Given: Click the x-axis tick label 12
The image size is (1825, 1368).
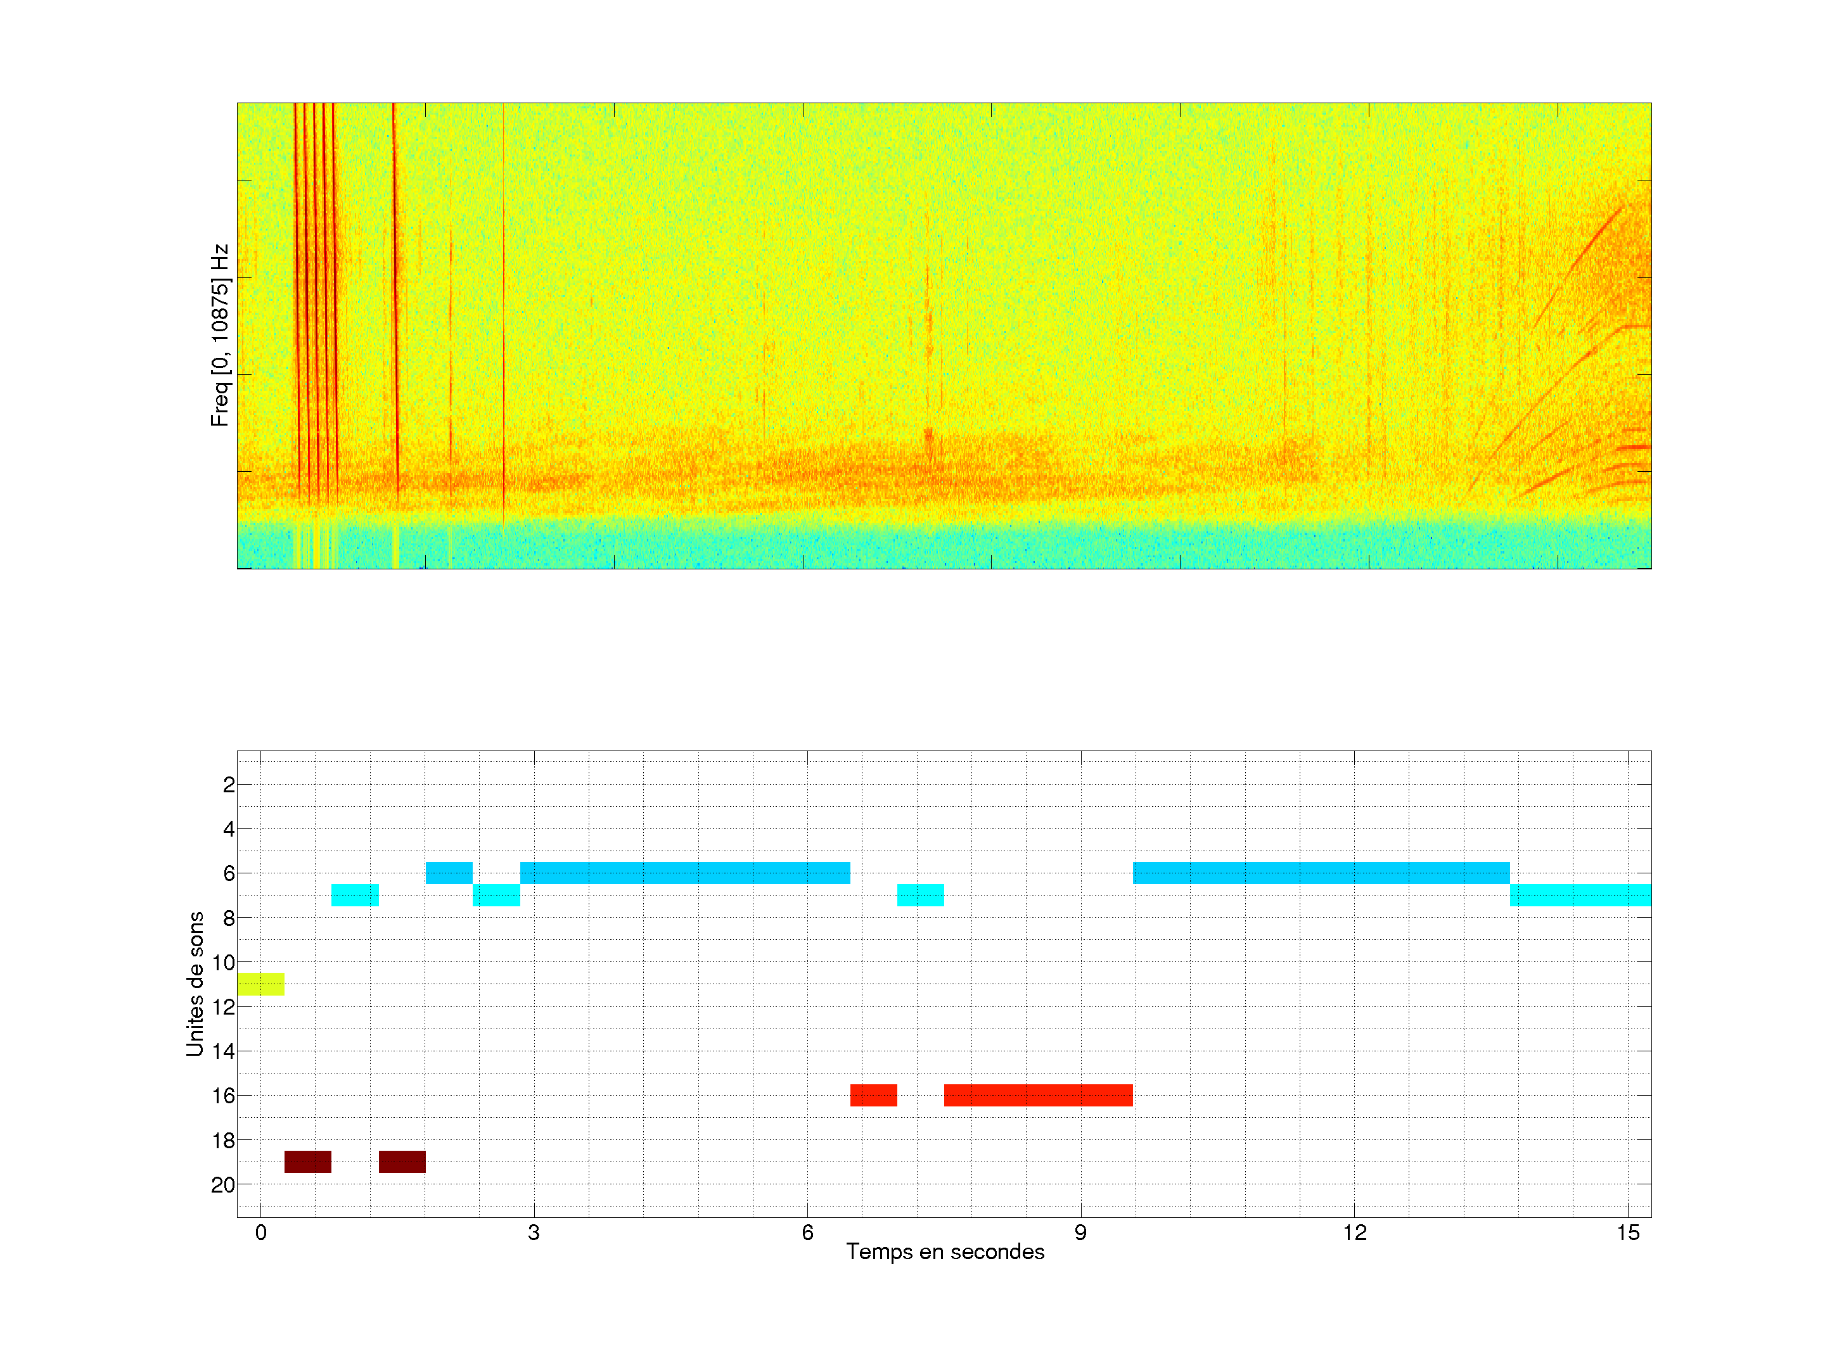Looking at the screenshot, I should 1354,1232.
